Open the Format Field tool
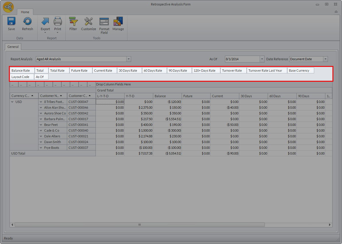The image size is (342, 244). point(104,22)
